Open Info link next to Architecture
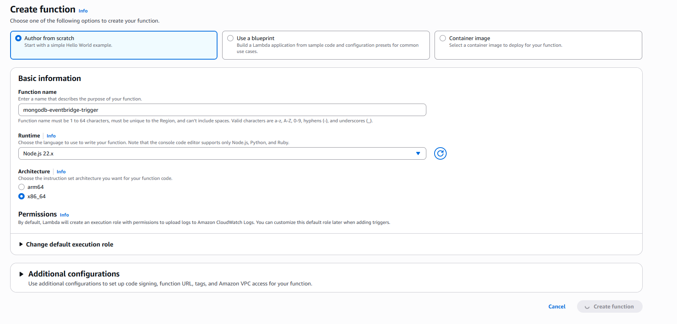The width and height of the screenshot is (677, 324). pos(61,172)
